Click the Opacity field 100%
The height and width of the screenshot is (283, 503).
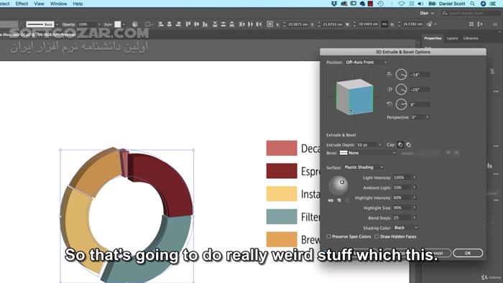[x=87, y=24]
